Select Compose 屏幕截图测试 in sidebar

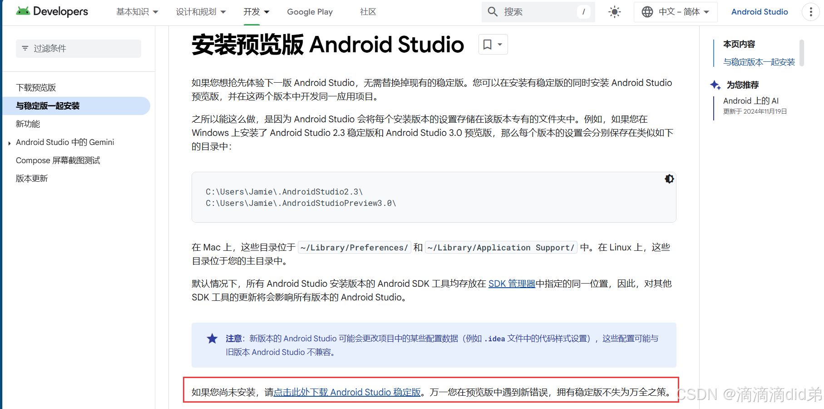point(58,160)
